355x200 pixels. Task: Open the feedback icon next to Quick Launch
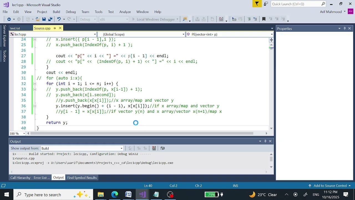[266, 4]
